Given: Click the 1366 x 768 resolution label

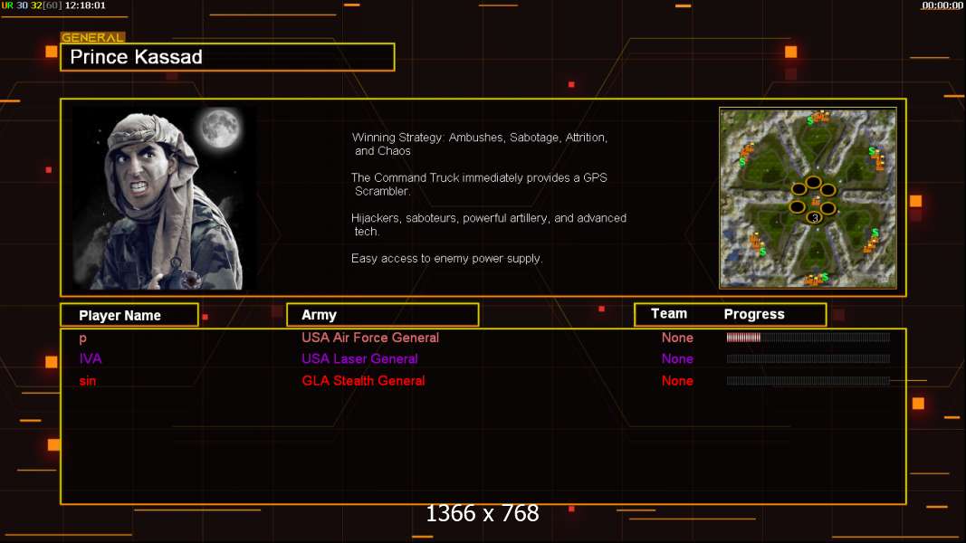Looking at the screenshot, I should tap(483, 513).
